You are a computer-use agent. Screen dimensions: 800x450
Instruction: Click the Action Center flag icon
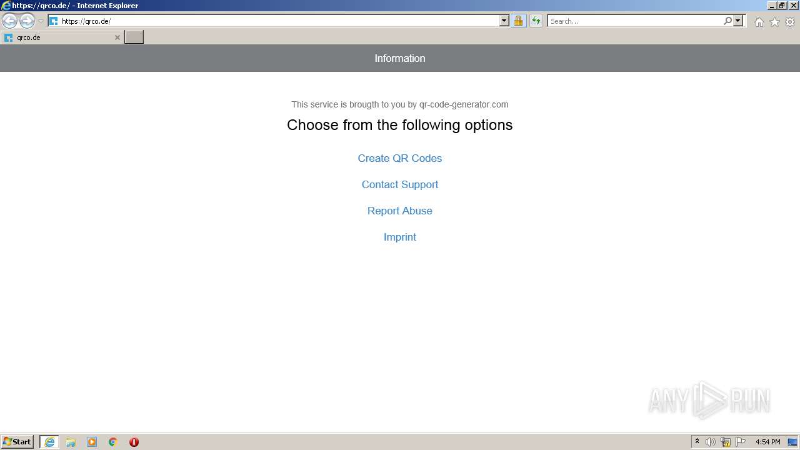[741, 442]
